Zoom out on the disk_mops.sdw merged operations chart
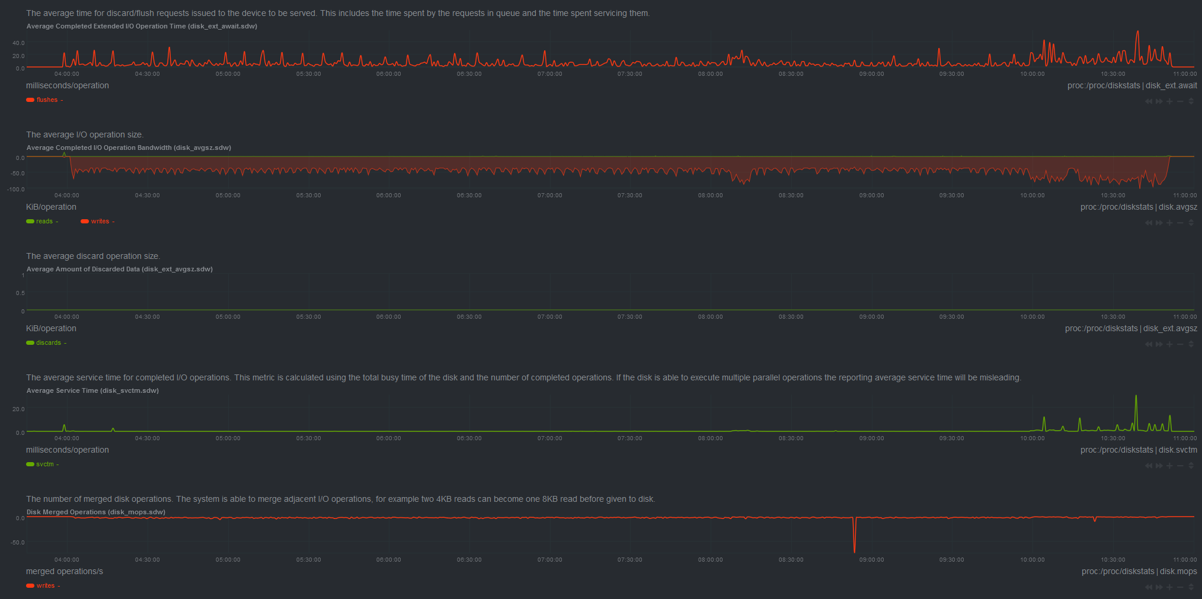This screenshot has height=599, width=1202. click(x=1180, y=587)
